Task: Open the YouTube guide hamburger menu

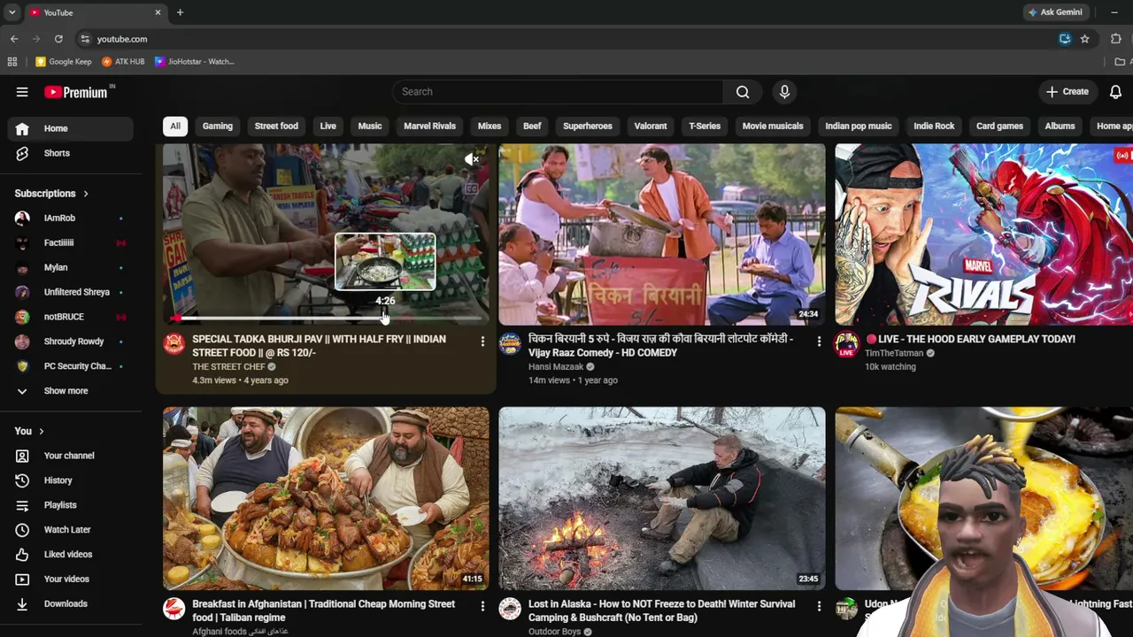Action: (x=22, y=92)
